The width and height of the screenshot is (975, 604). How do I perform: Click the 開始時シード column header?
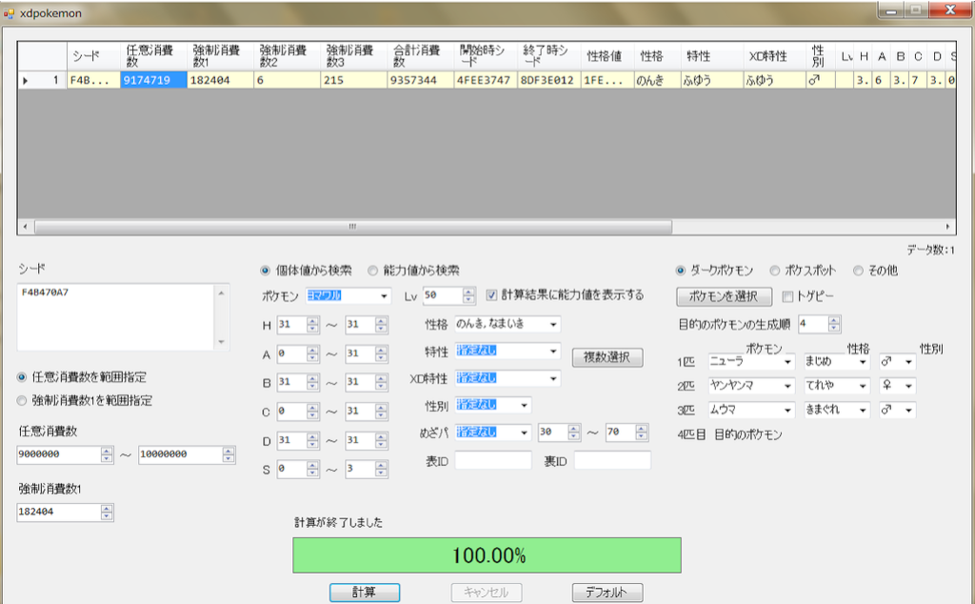point(486,56)
